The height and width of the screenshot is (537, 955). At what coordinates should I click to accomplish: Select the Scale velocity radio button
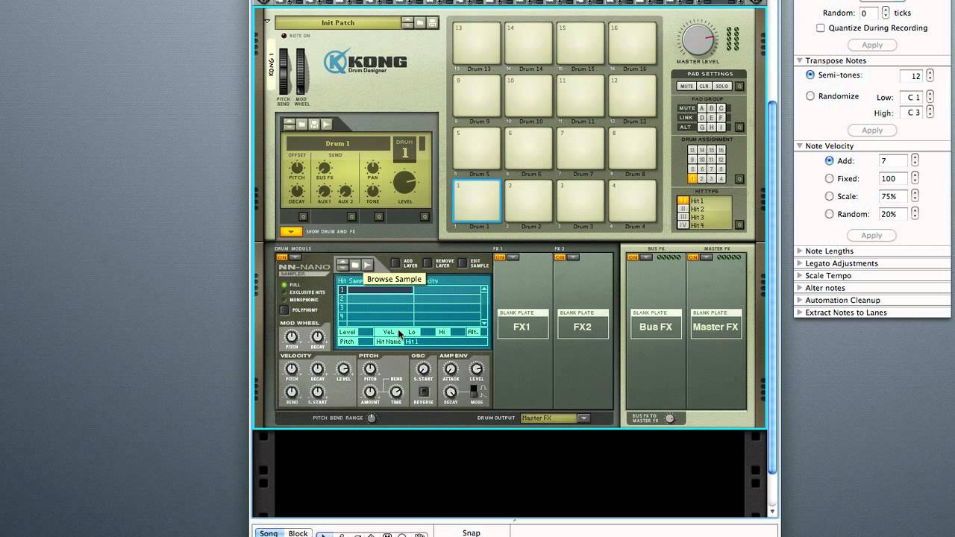coord(830,197)
